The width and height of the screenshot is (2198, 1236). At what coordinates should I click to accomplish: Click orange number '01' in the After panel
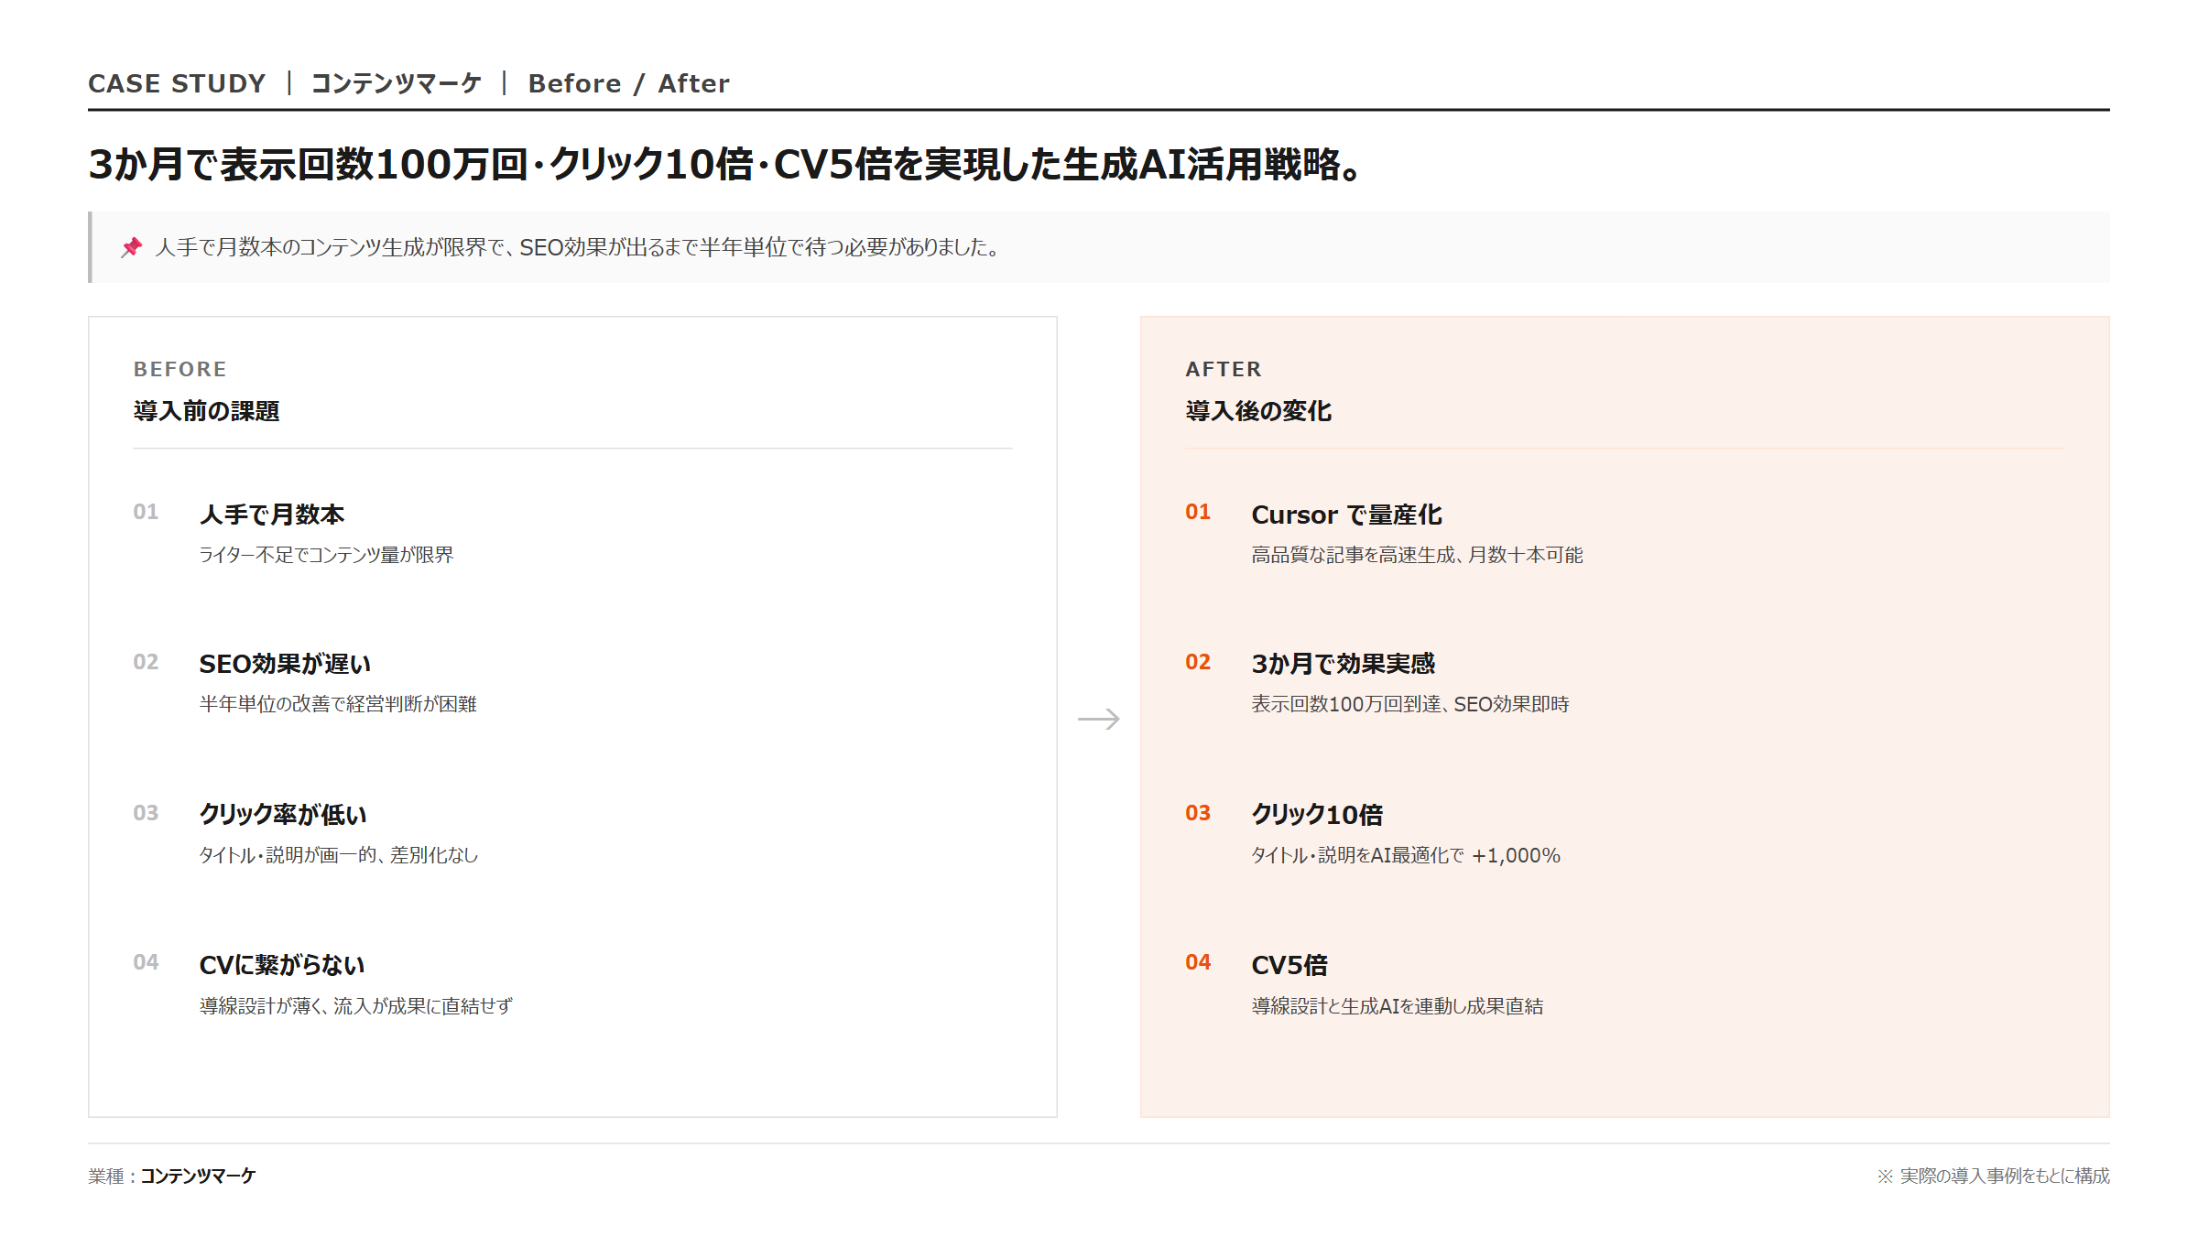click(x=1198, y=512)
